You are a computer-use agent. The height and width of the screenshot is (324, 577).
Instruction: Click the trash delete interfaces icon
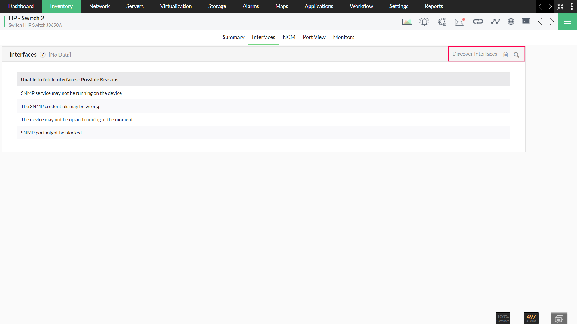[x=505, y=55]
